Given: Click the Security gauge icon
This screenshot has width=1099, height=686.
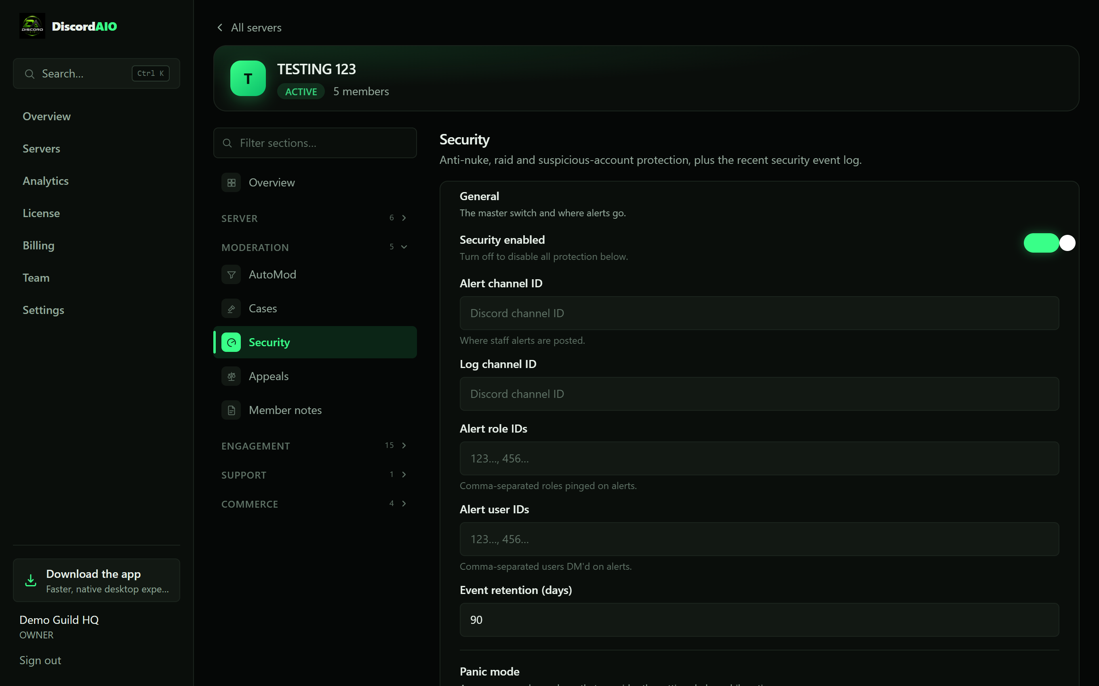Looking at the screenshot, I should tap(231, 343).
